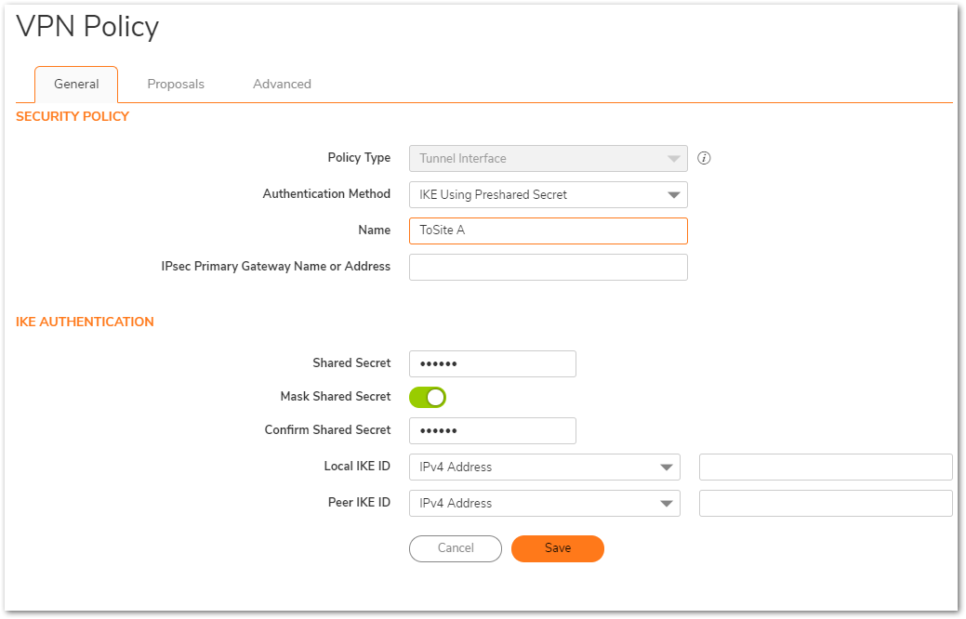
Task: Open the Advanced tab
Action: tap(282, 85)
